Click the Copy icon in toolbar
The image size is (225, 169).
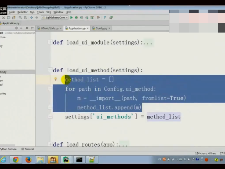coord(9,18)
